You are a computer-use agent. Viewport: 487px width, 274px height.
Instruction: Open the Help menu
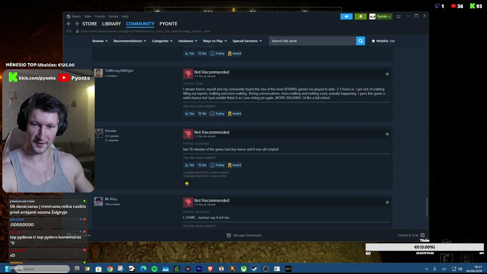pyautogui.click(x=125, y=16)
